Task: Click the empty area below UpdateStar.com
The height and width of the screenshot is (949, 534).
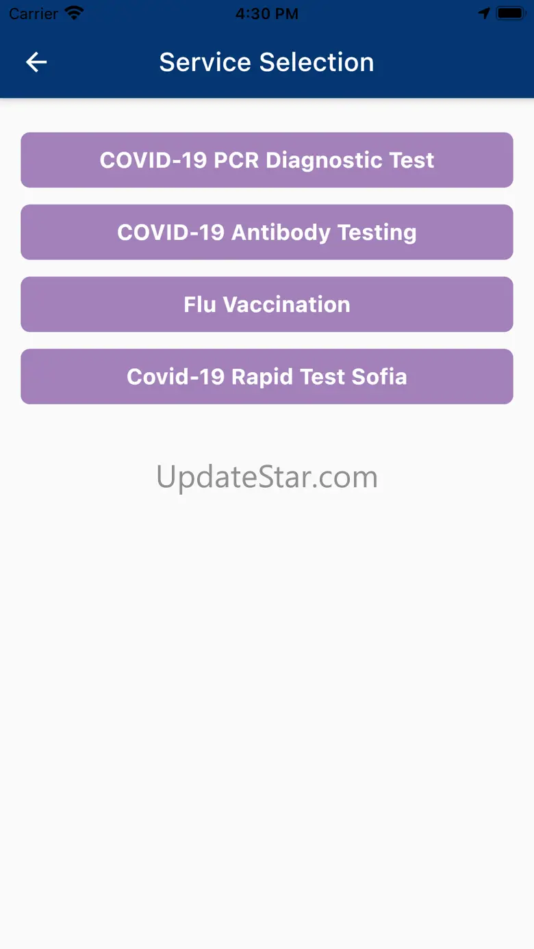Action: (x=267, y=684)
